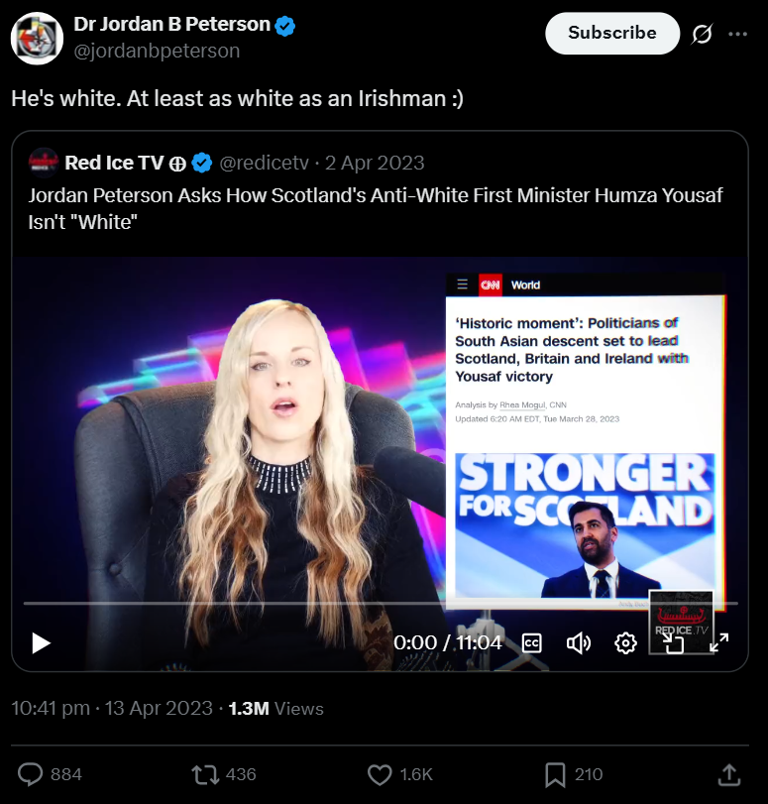This screenshot has width=768, height=804.
Task: Click the Subscribe button
Action: (x=612, y=33)
